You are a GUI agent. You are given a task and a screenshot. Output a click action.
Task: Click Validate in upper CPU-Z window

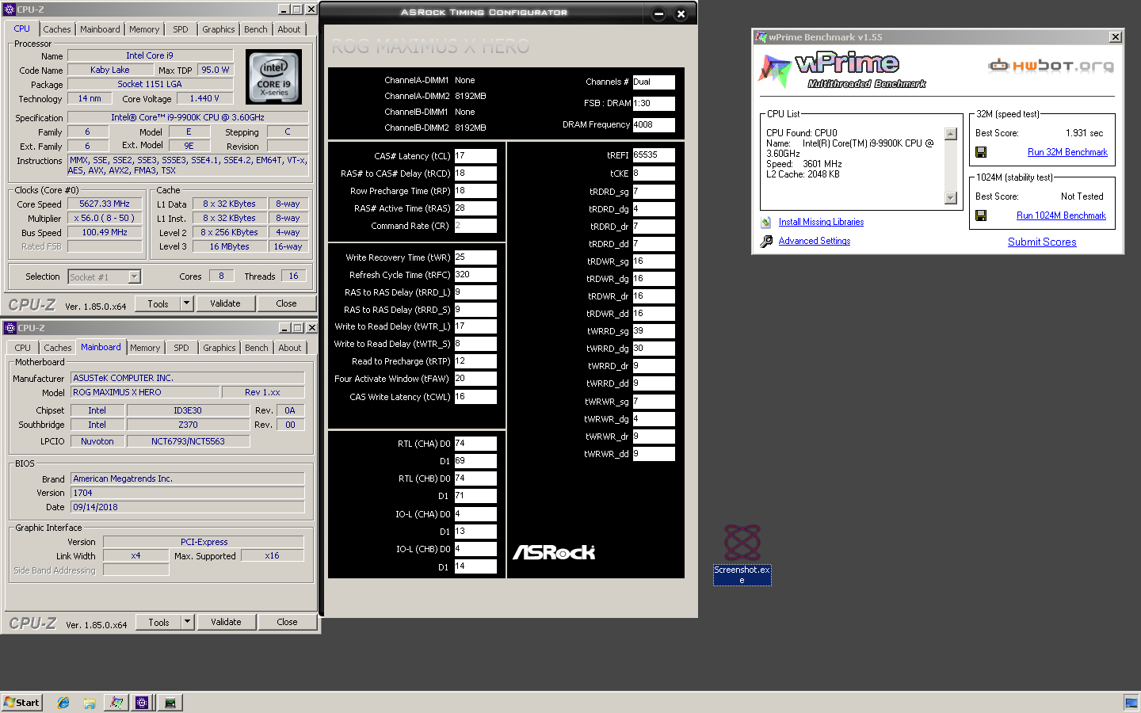(225, 303)
